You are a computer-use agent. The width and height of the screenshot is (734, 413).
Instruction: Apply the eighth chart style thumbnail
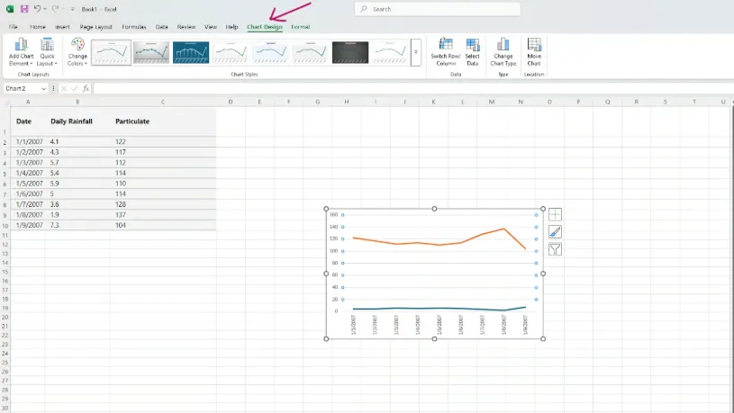click(x=390, y=52)
